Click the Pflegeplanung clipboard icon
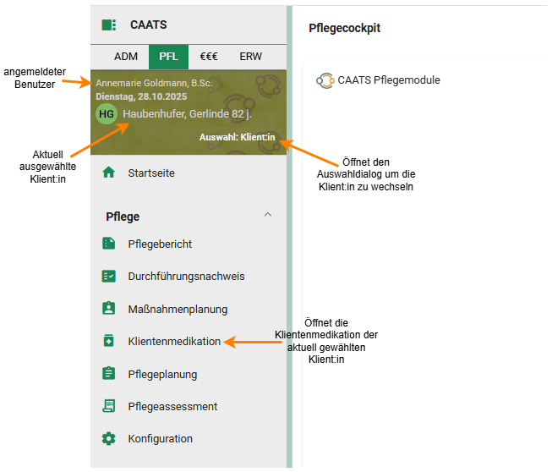This screenshot has height=472, width=552. tap(108, 374)
